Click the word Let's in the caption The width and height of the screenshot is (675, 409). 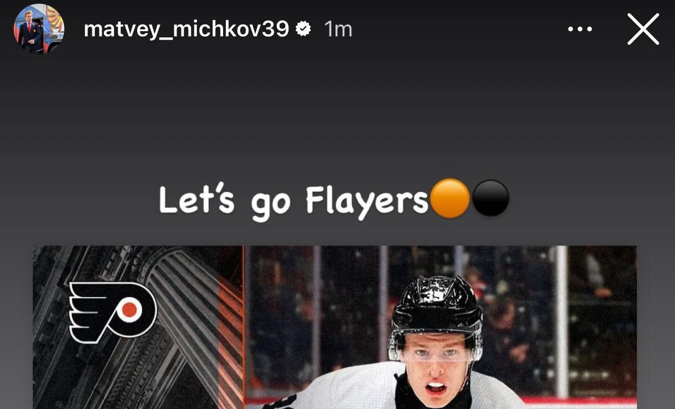coord(196,200)
